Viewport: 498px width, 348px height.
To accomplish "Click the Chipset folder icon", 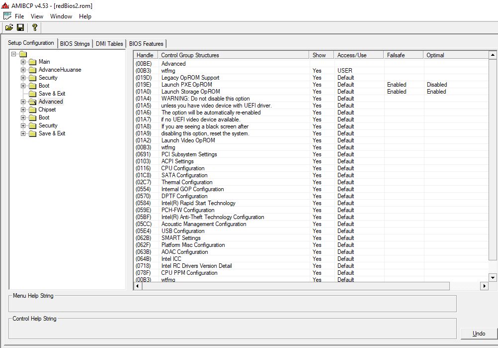I will tap(32, 110).
